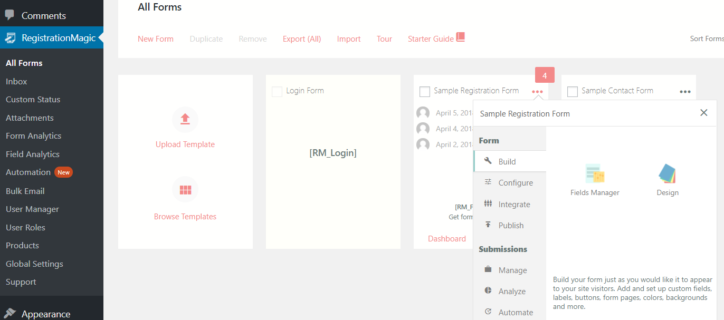
Task: Click the Upload Template arrow icon
Action: pos(185,119)
